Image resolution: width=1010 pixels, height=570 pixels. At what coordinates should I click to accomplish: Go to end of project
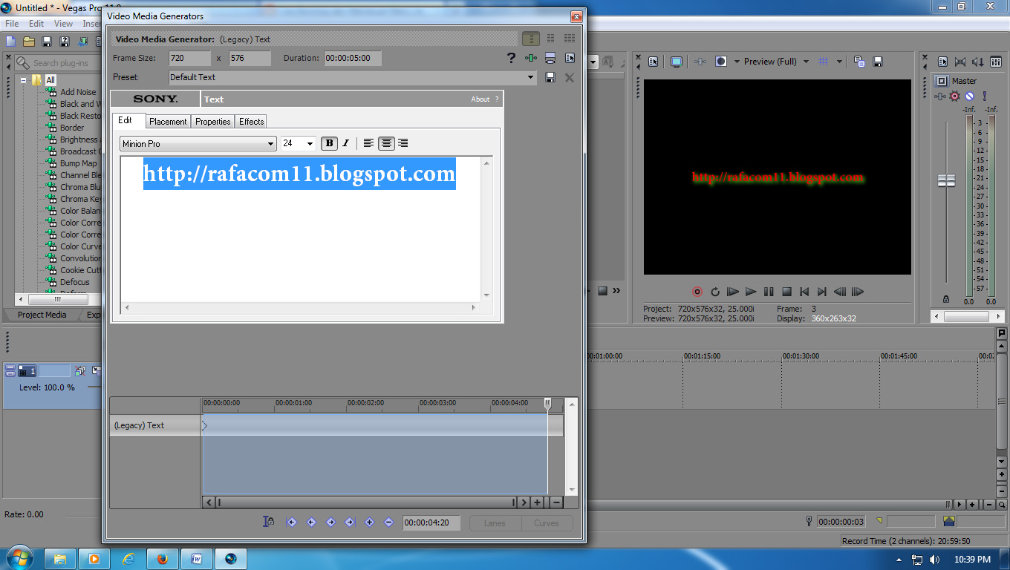pos(822,292)
